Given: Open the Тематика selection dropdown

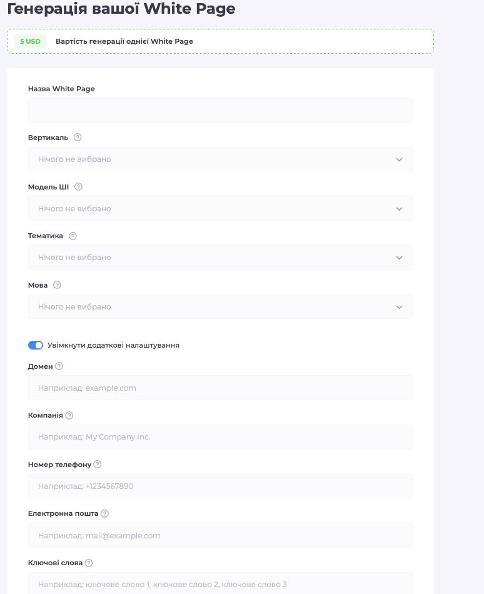Looking at the screenshot, I should (220, 258).
